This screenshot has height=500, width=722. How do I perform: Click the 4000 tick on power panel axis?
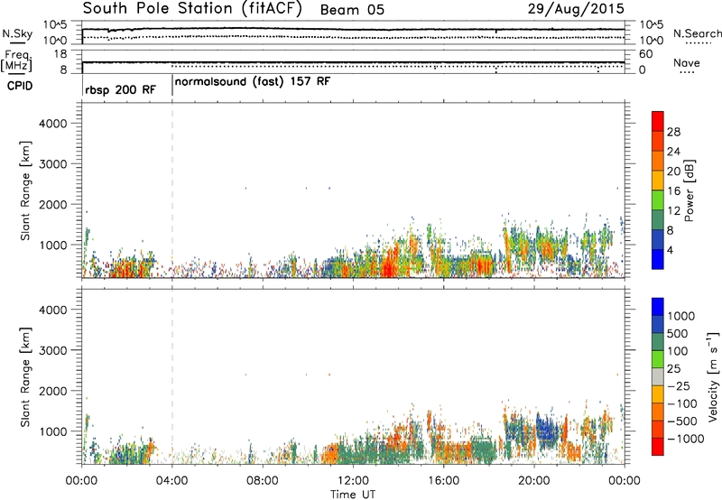[x=53, y=124]
